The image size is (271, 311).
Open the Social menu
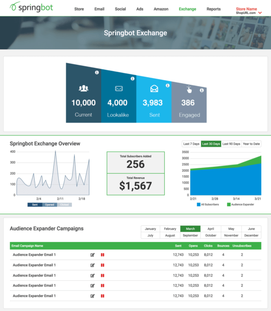tap(120, 9)
